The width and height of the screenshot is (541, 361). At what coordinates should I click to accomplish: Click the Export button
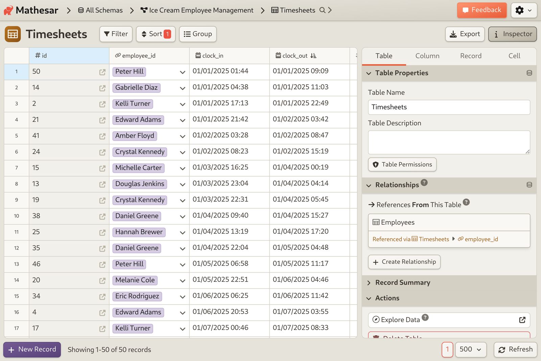tap(465, 34)
